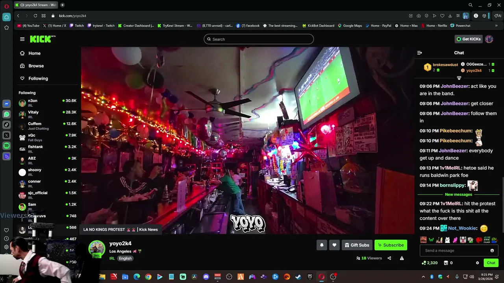
Task: Expand the pinned leaderboard chevron in chat
Action: tap(459, 78)
